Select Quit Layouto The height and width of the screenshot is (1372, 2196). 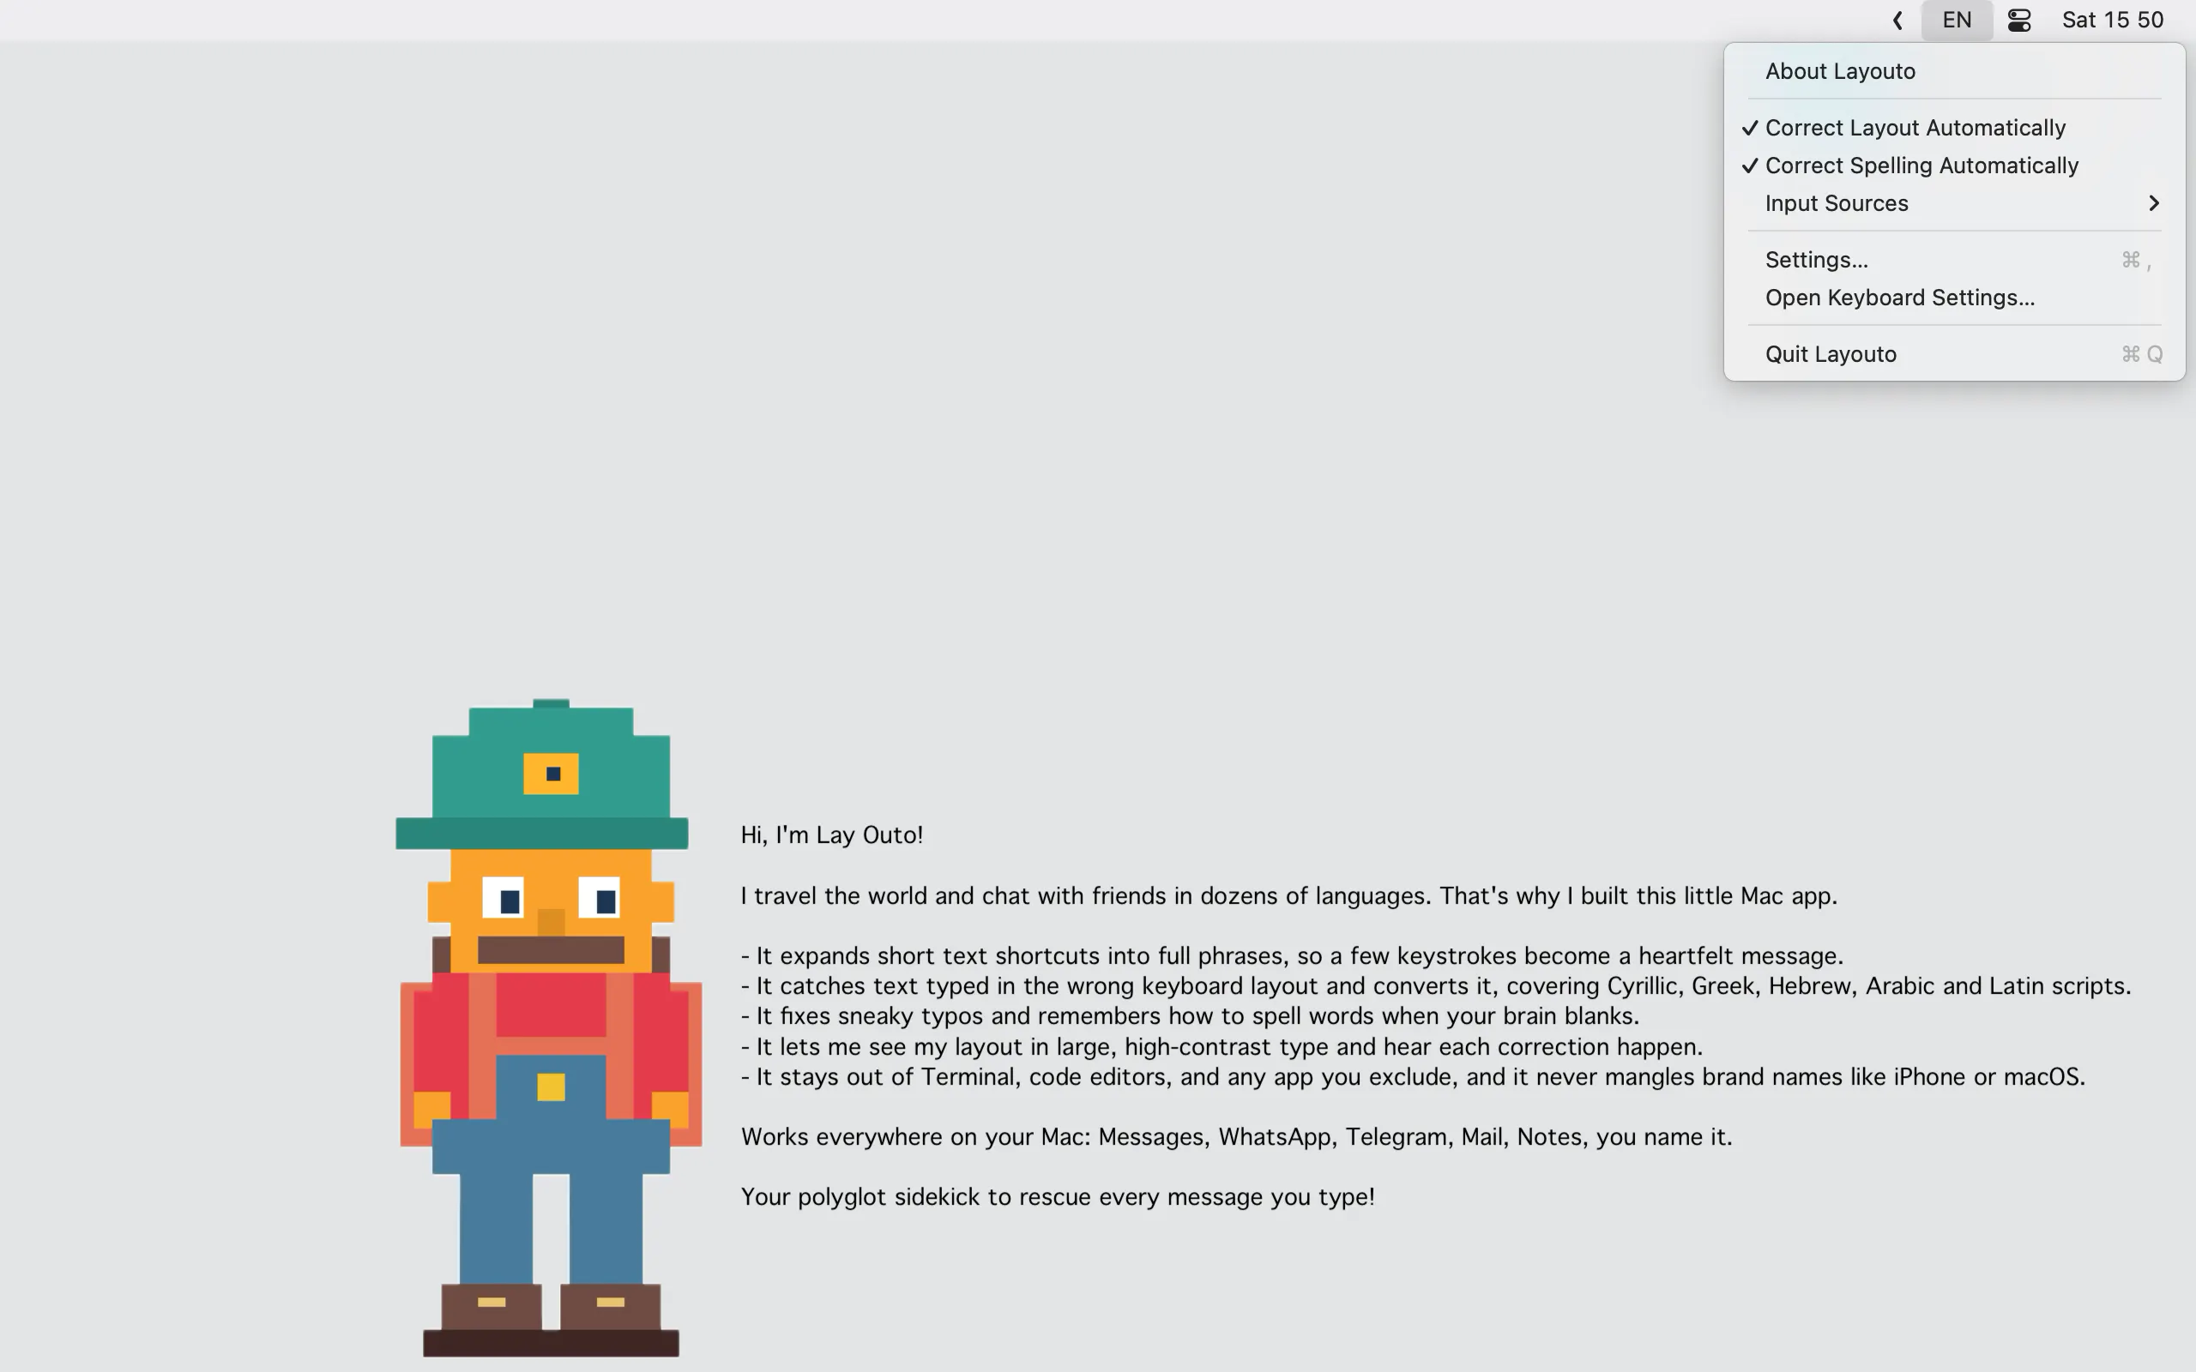point(1954,355)
